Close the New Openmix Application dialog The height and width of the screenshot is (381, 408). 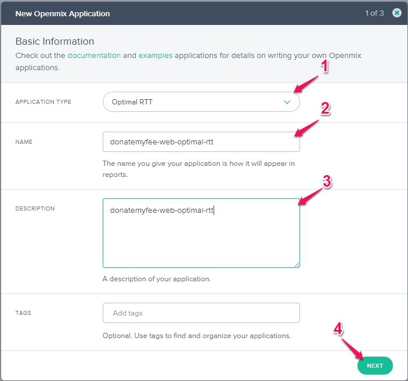pos(397,13)
